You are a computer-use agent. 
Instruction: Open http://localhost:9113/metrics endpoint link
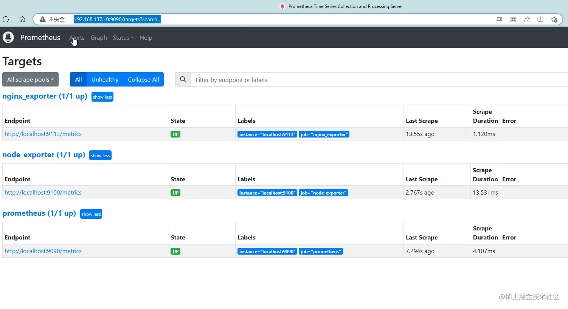click(43, 134)
